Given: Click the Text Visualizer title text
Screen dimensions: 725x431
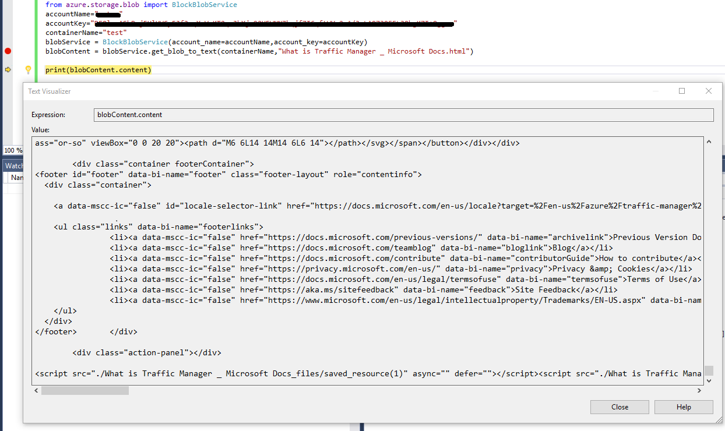Looking at the screenshot, I should (50, 91).
